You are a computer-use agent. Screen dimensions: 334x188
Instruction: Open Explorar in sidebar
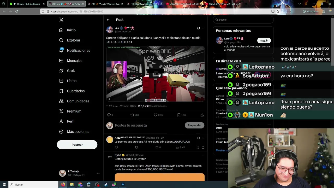click(x=70, y=40)
